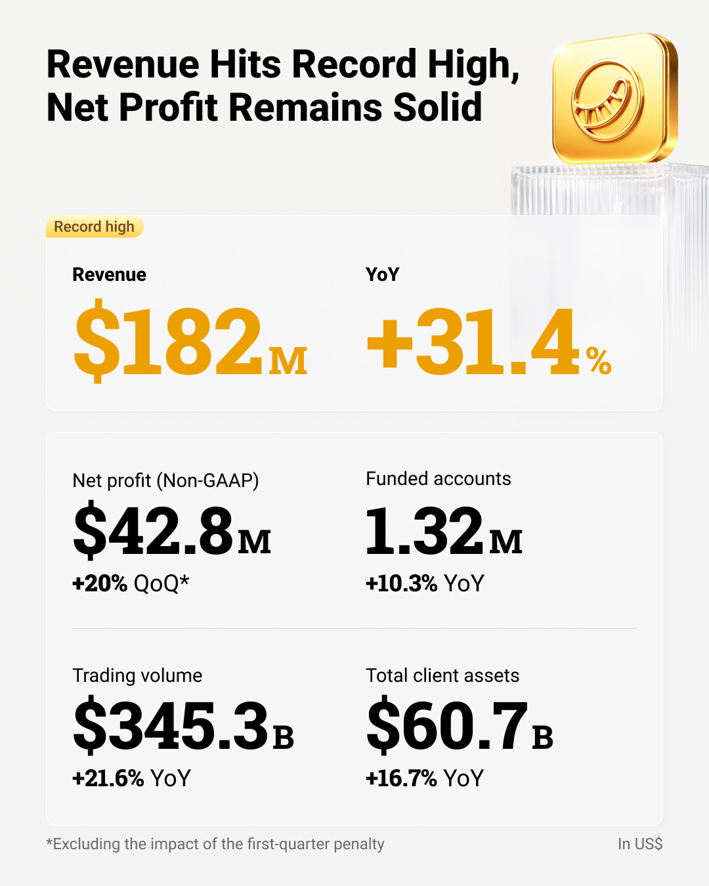
Task: Select the $60.7B client assets figure
Action: [x=460, y=725]
